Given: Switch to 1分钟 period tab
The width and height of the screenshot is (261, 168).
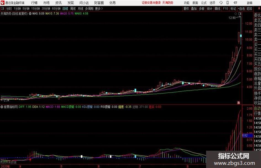Looking at the screenshot, I should [17, 9].
